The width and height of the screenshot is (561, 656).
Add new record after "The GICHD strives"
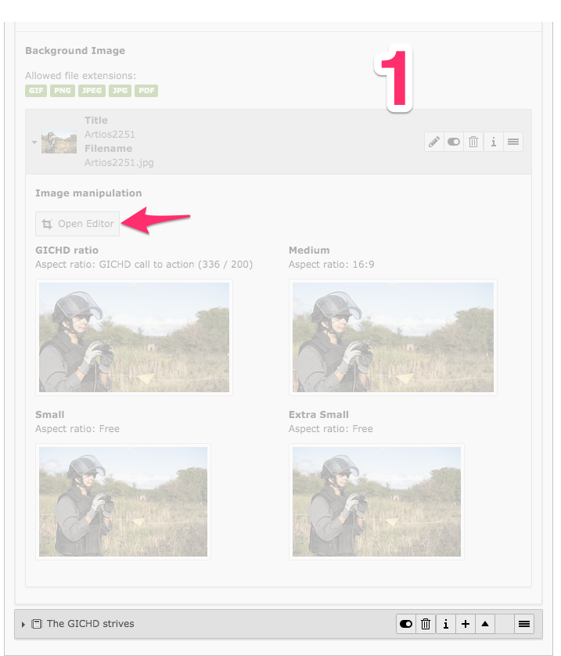(466, 624)
